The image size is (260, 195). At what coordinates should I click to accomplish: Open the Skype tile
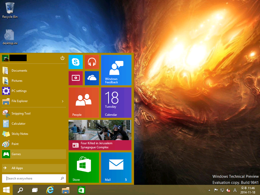(76, 62)
